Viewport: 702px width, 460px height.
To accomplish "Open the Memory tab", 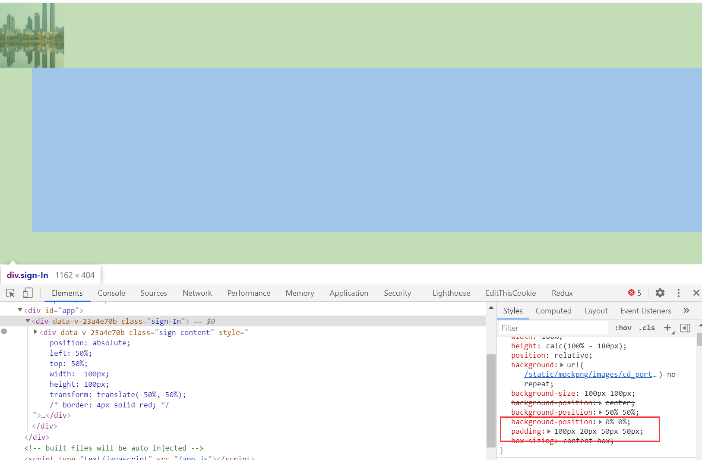I will pos(300,293).
